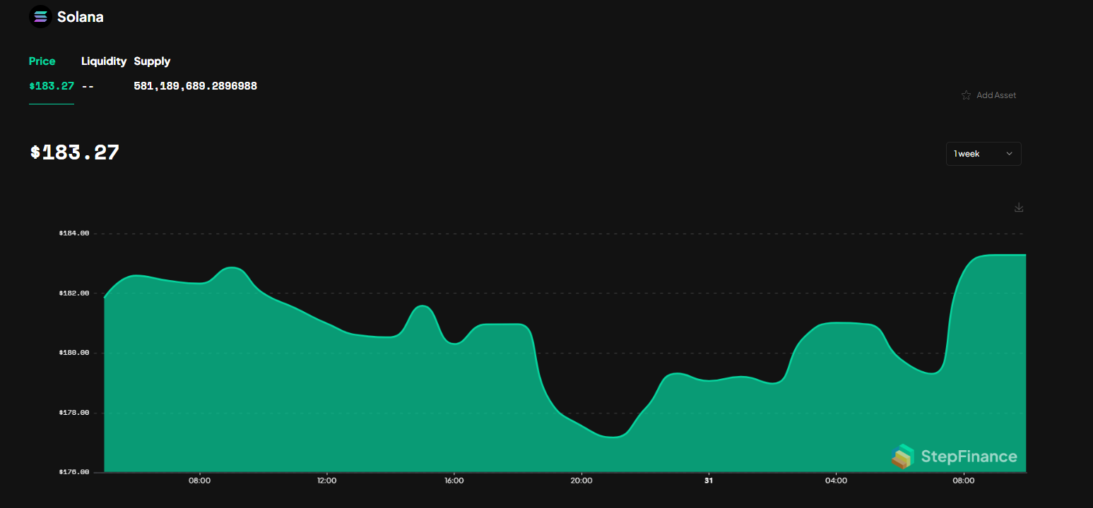
Task: Open the 1 week timeframe dropdown
Action: (x=983, y=154)
